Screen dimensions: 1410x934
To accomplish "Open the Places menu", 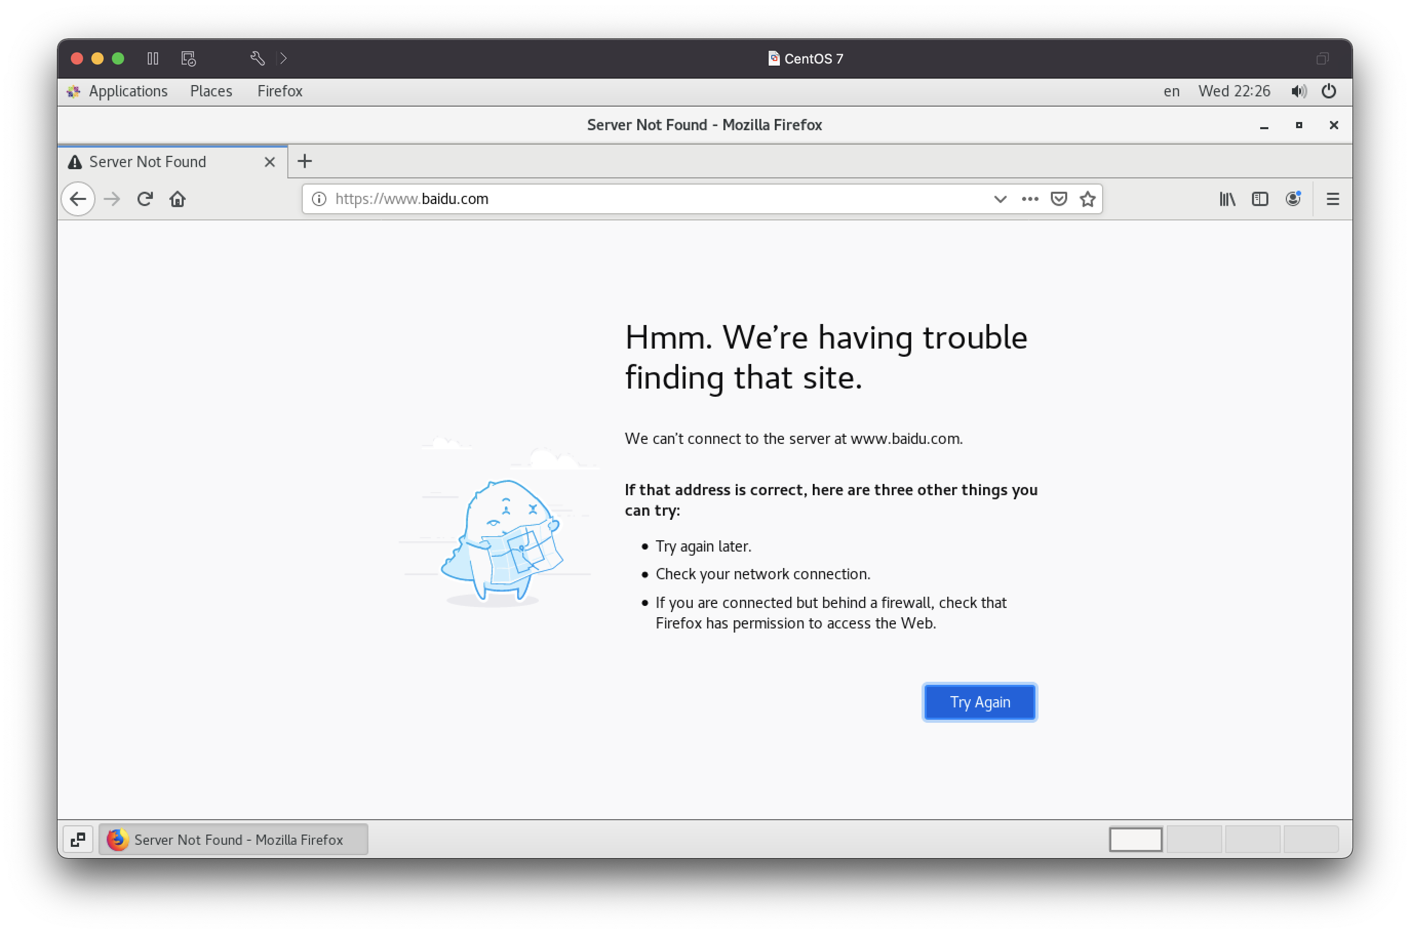I will coord(211,91).
